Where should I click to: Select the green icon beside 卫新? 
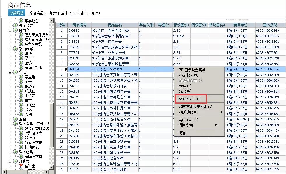point(15,119)
